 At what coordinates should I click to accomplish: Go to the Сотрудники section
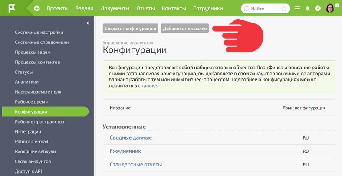[208, 9]
